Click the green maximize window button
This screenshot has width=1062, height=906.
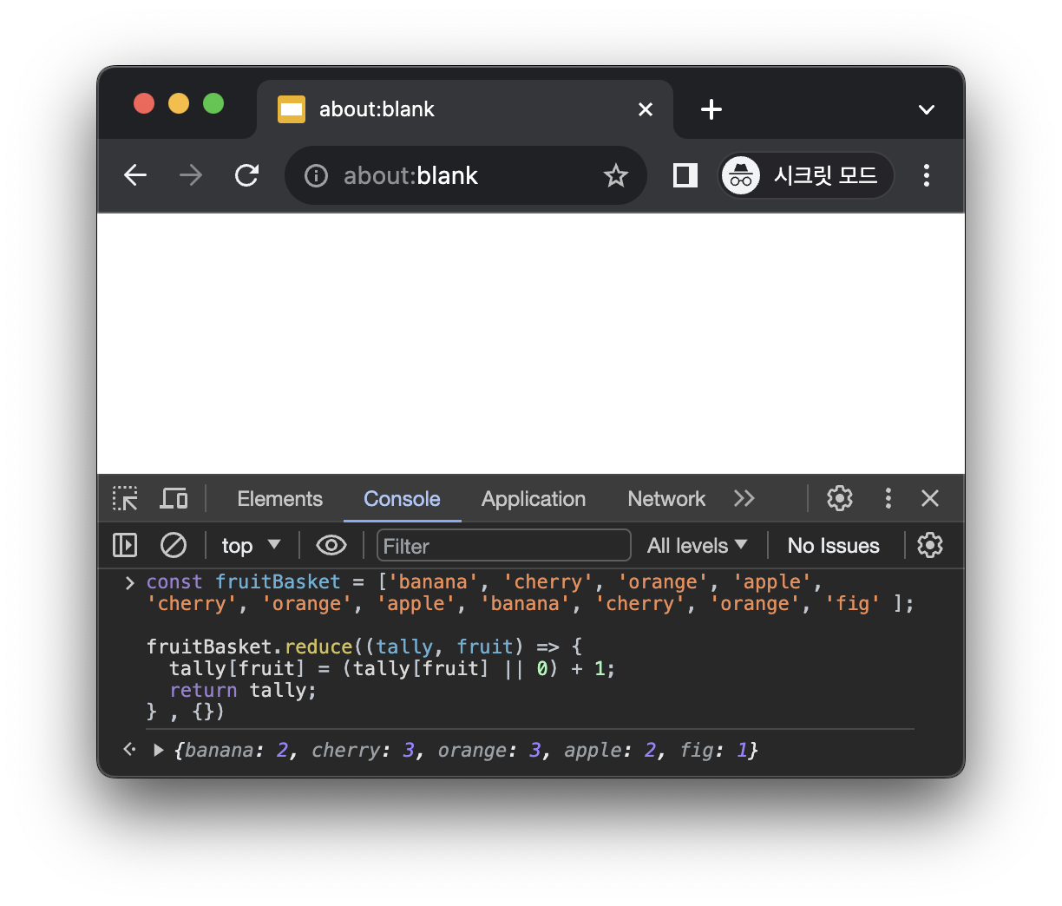(213, 103)
